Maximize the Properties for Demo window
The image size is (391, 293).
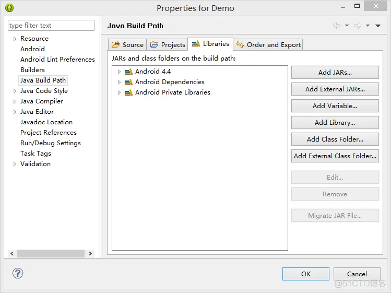357,6
